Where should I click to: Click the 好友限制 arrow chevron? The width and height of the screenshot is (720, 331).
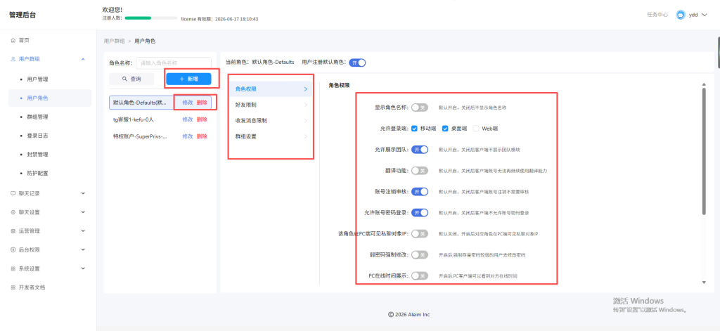tap(306, 105)
